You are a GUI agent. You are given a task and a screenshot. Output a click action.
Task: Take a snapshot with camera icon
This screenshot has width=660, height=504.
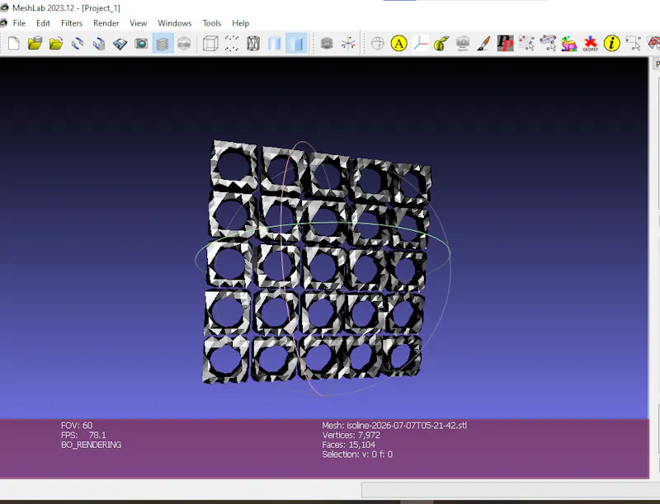[141, 44]
